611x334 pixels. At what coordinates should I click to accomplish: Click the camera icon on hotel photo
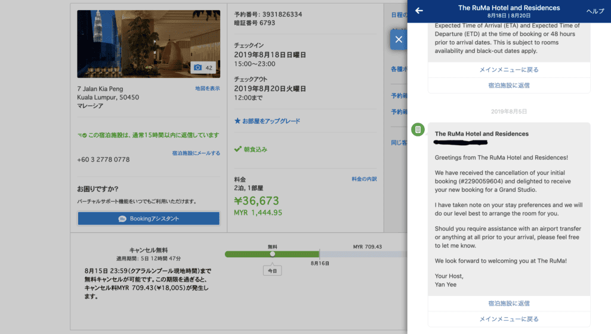coord(198,68)
